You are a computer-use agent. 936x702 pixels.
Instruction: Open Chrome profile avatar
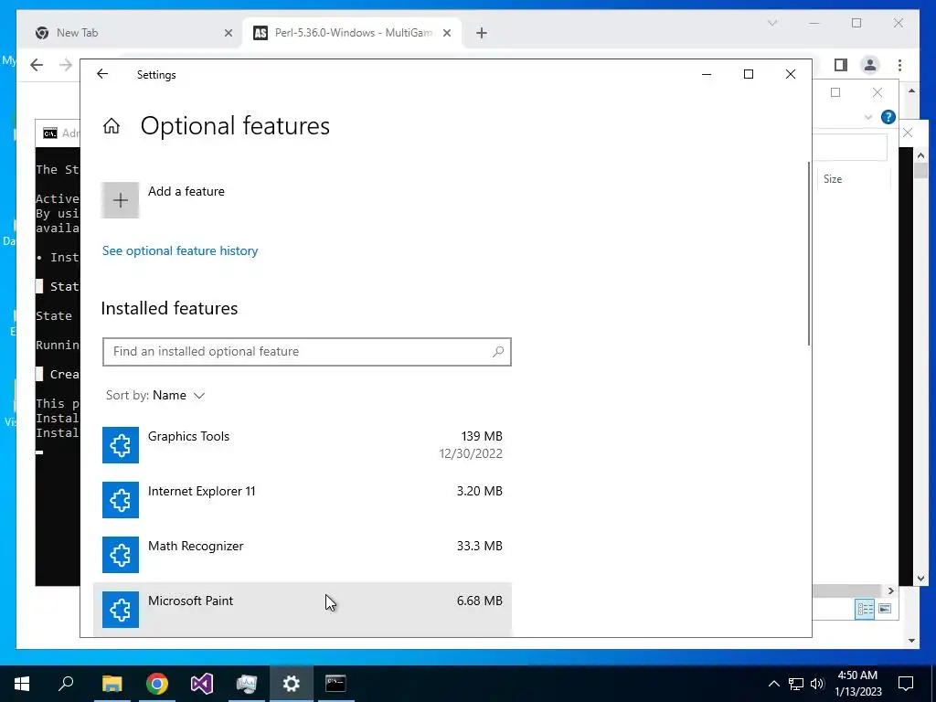point(870,65)
